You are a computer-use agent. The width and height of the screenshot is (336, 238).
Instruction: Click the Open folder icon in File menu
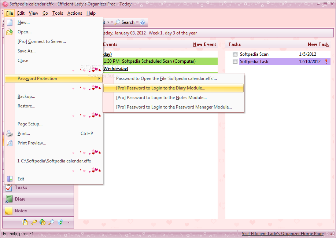[x=10, y=32]
